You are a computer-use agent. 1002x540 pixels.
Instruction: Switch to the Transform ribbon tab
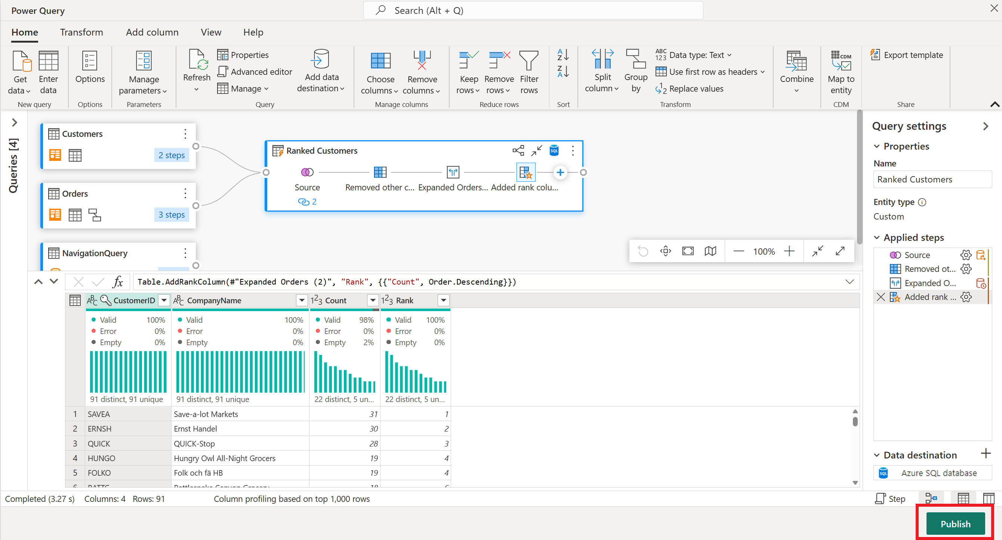coord(81,32)
